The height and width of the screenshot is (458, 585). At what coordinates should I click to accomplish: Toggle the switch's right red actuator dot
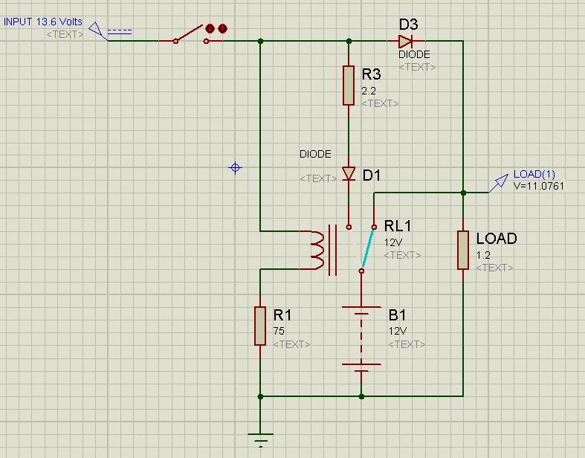click(222, 29)
